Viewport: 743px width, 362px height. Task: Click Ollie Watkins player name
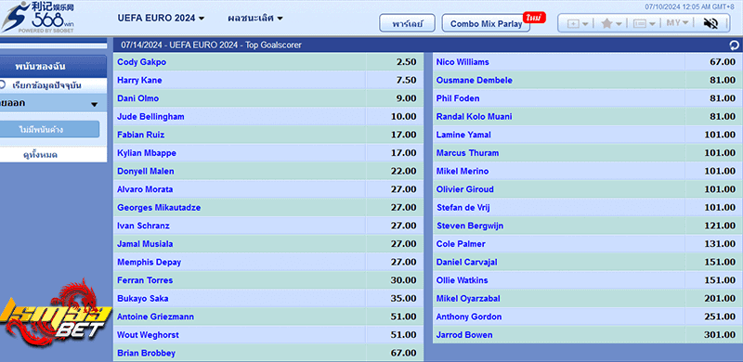pos(462,280)
